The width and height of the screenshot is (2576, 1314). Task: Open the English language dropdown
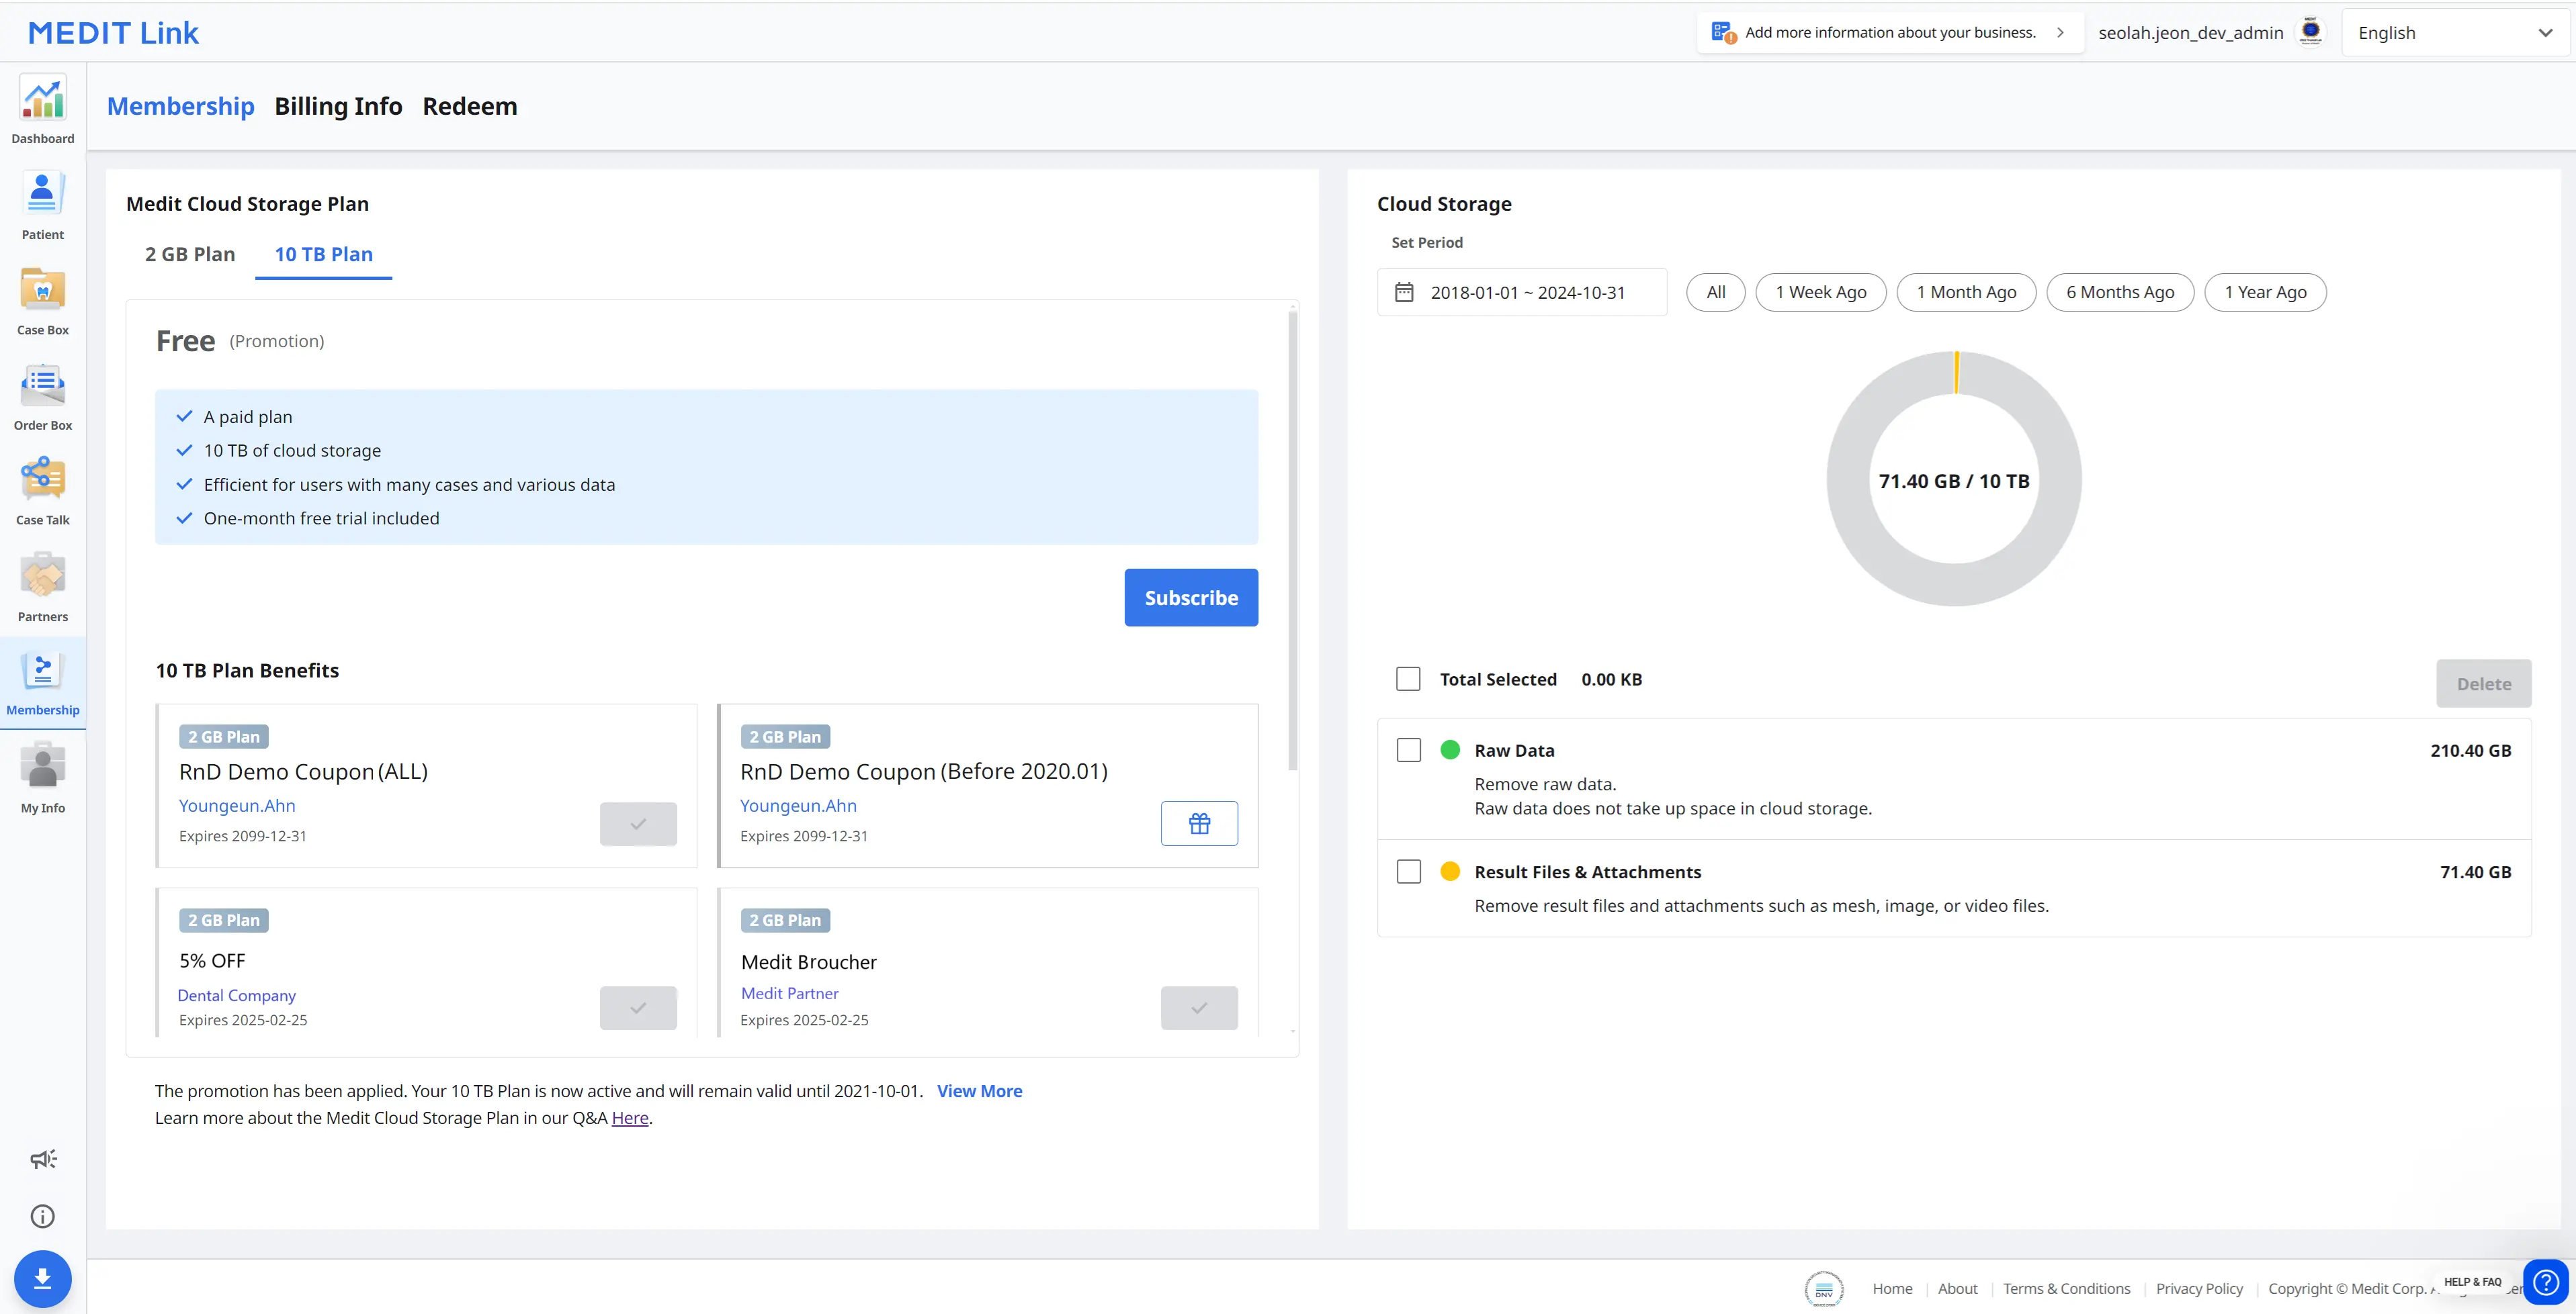(2455, 33)
